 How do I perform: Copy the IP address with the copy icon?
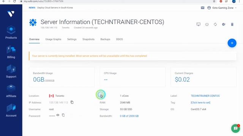[x=72, y=102]
